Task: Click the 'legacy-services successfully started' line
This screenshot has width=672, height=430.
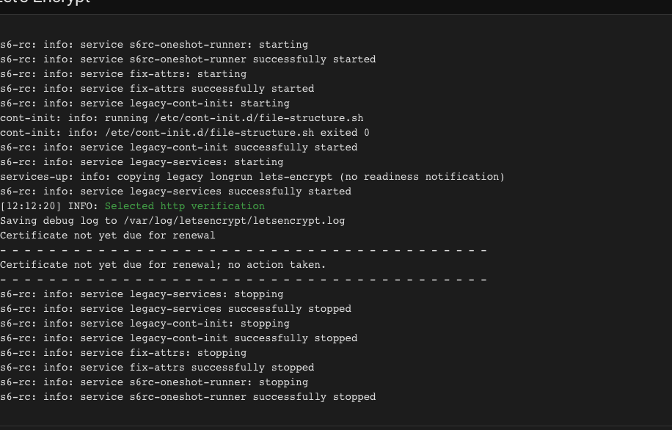Action: pyautogui.click(x=176, y=192)
